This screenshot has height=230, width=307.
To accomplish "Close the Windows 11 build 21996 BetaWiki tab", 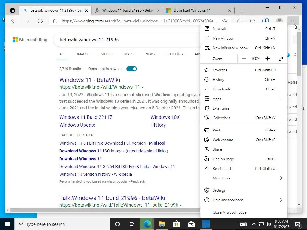I will (x=158, y=10).
